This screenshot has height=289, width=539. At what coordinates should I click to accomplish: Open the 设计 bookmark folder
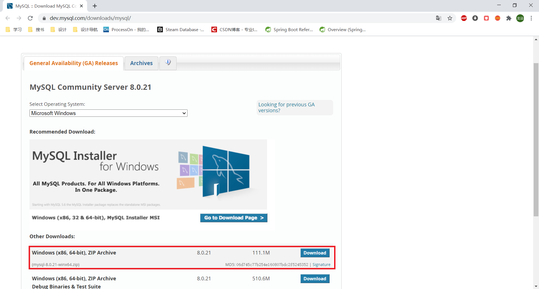(x=59, y=29)
